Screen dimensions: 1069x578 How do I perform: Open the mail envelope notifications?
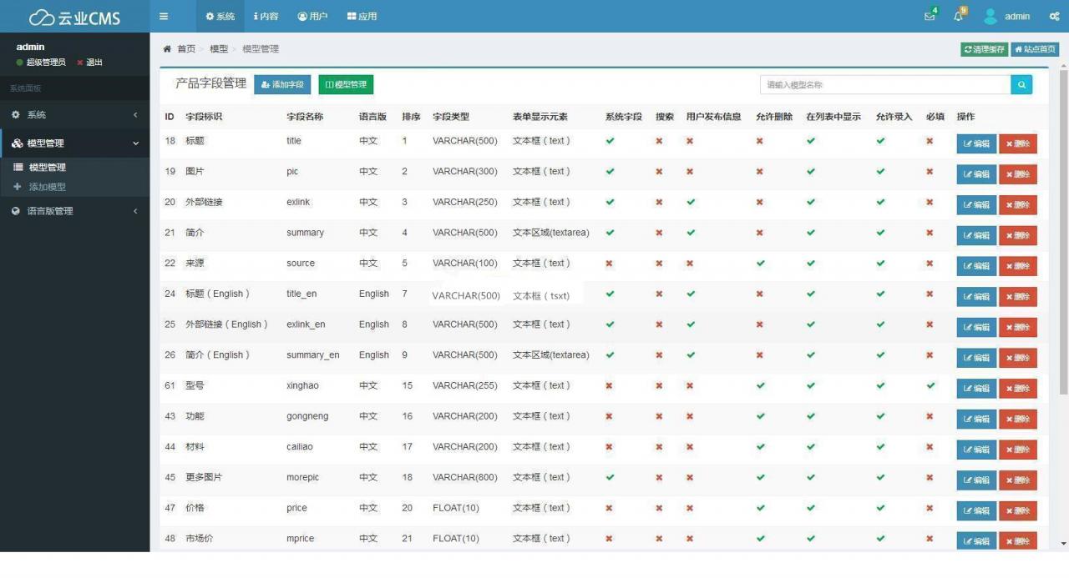tap(930, 17)
